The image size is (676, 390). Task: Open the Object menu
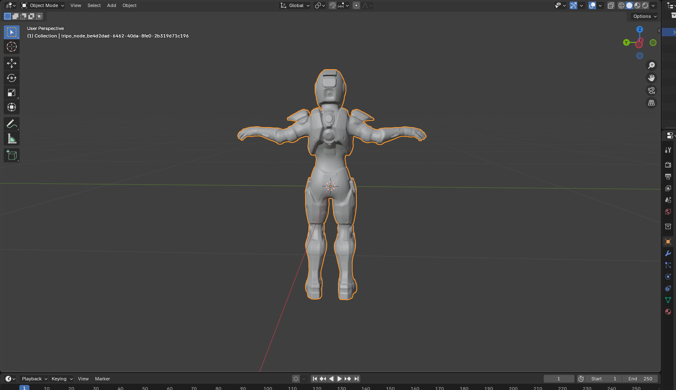coord(129,5)
